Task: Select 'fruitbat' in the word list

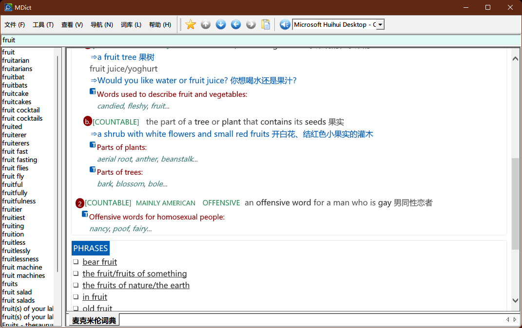Action: pyautogui.click(x=13, y=77)
